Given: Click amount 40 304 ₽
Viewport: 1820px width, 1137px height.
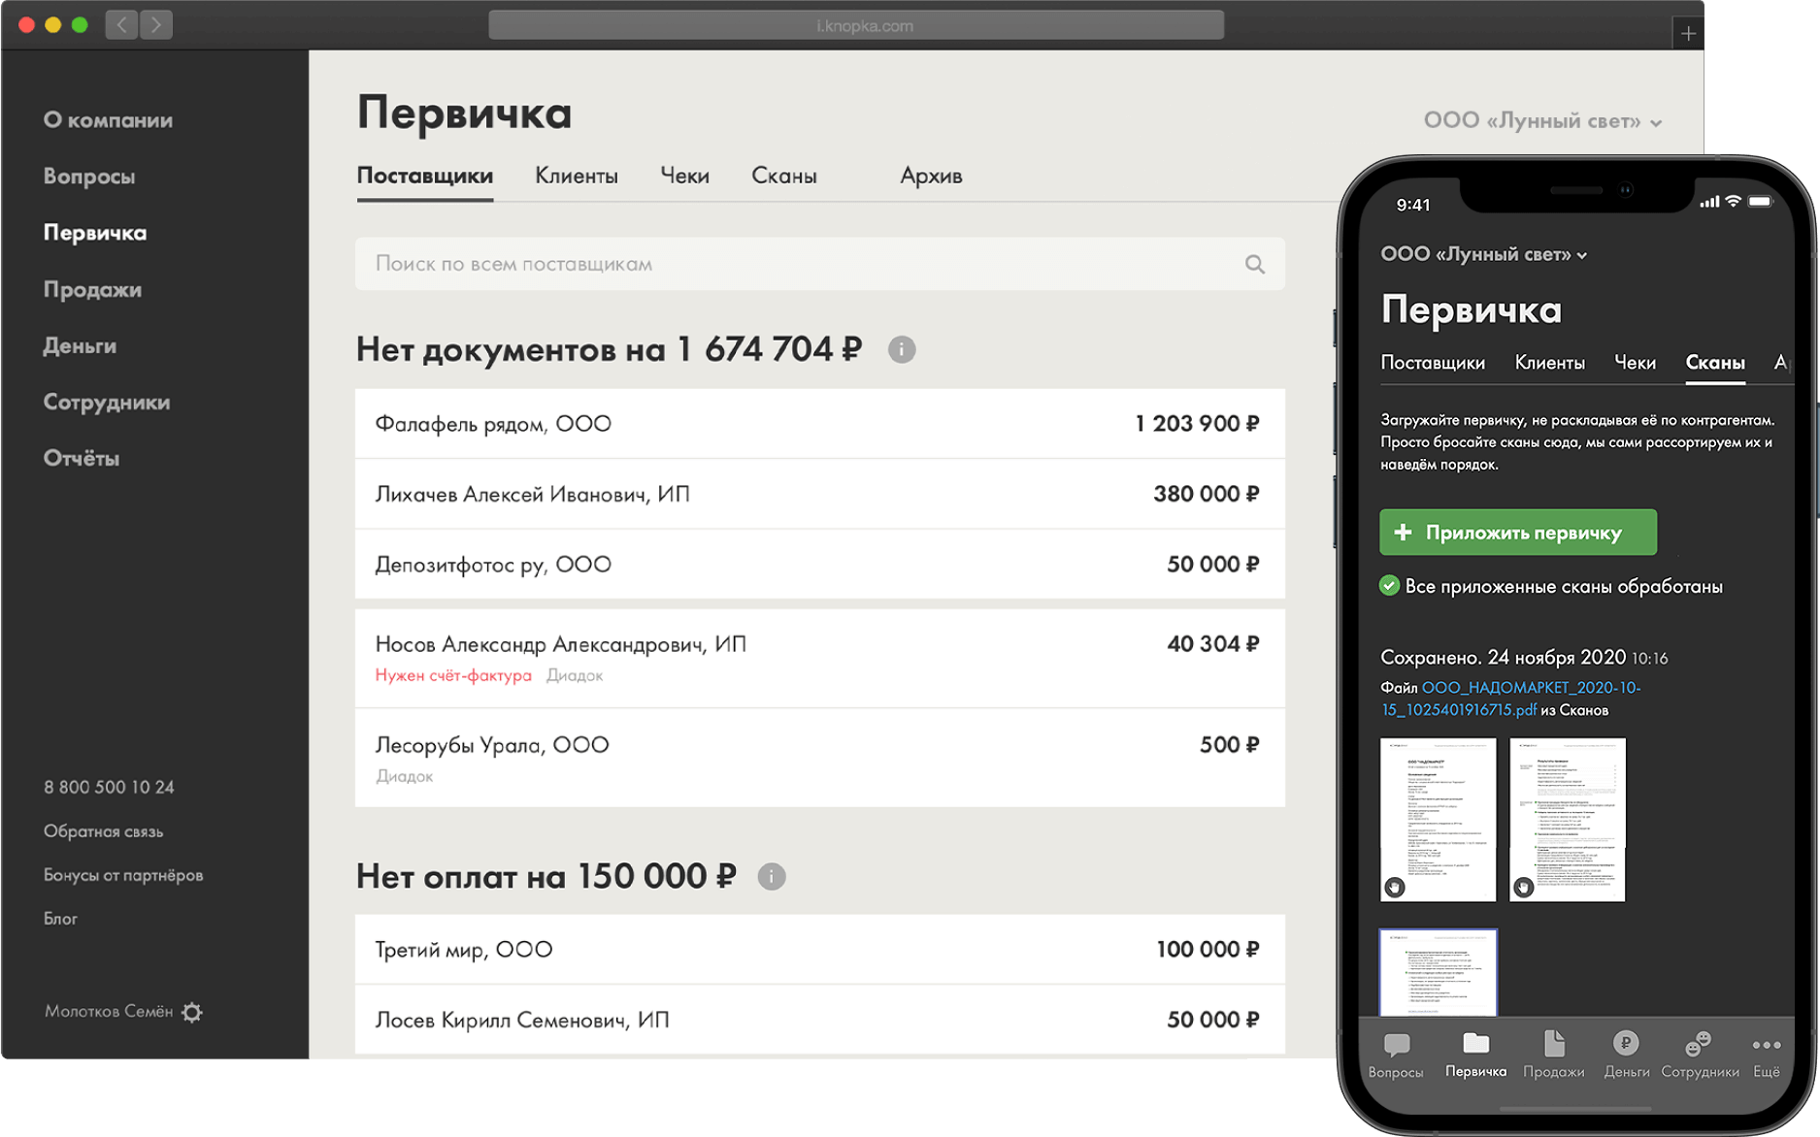Looking at the screenshot, I should point(1213,644).
